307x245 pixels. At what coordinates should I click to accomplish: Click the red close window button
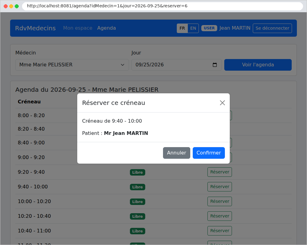6,6
